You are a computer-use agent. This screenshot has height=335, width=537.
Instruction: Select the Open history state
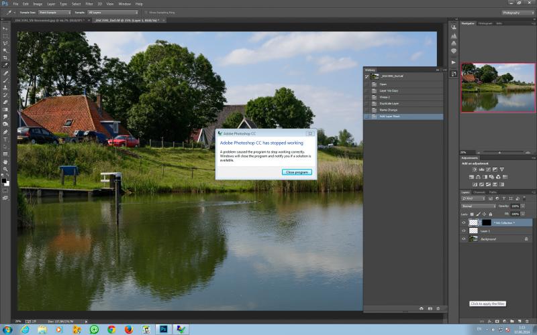tap(403, 84)
